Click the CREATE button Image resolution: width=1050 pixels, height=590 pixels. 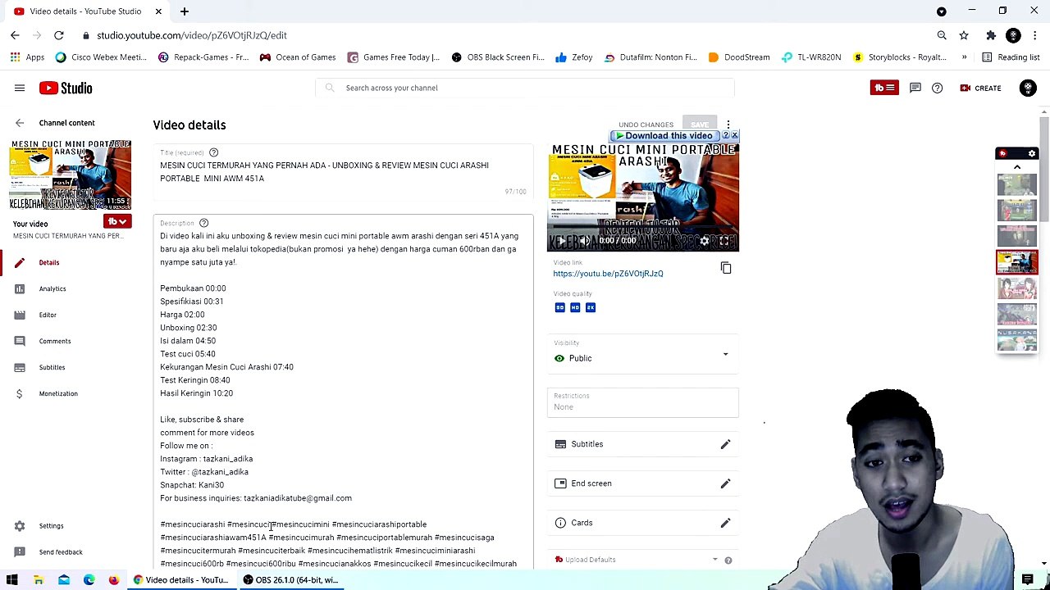click(x=980, y=88)
